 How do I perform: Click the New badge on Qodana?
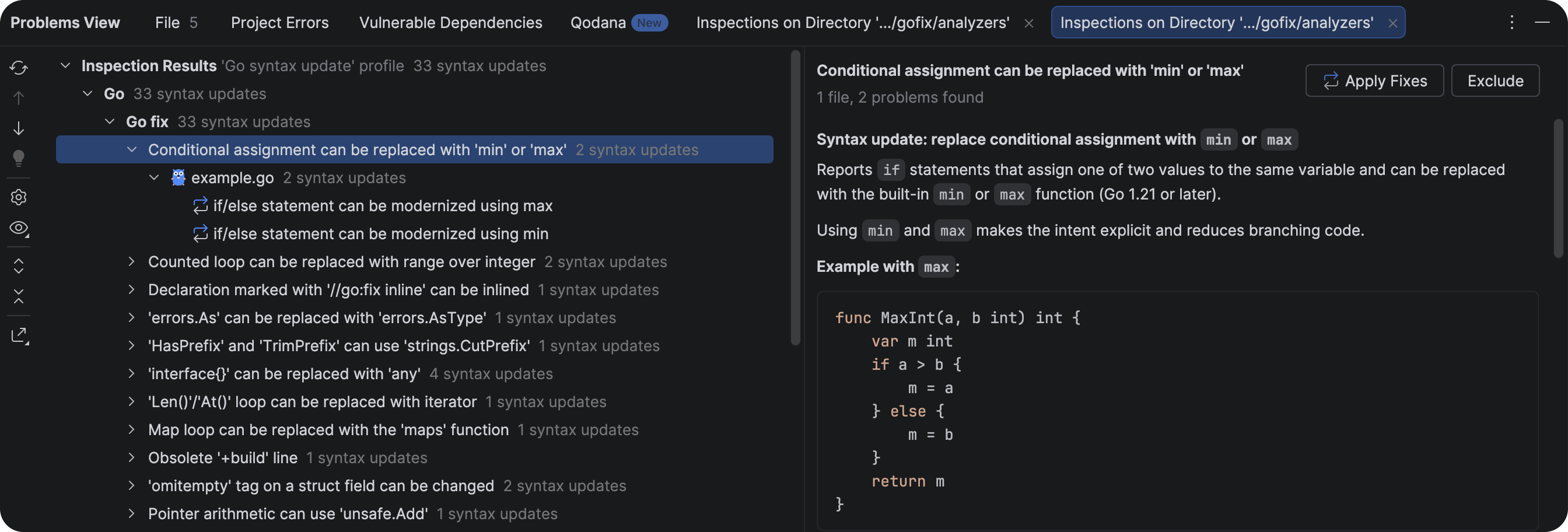pos(649,23)
